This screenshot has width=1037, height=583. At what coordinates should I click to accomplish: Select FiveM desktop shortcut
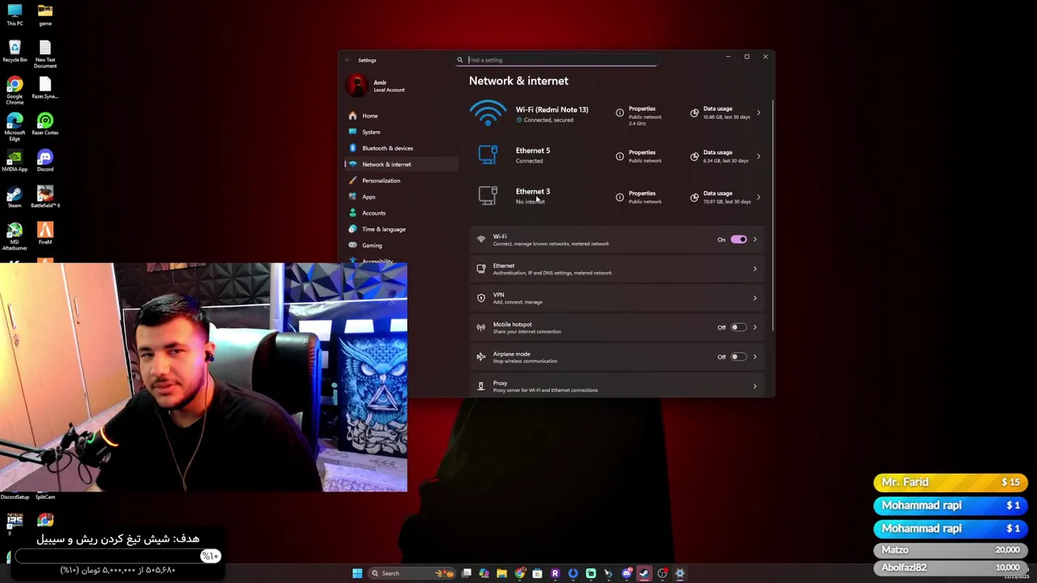pos(45,233)
